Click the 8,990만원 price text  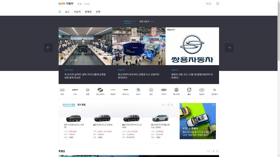72,131
